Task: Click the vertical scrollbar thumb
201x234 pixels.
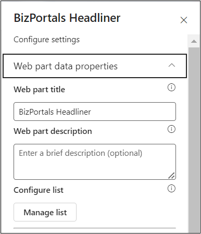Action: [194, 140]
